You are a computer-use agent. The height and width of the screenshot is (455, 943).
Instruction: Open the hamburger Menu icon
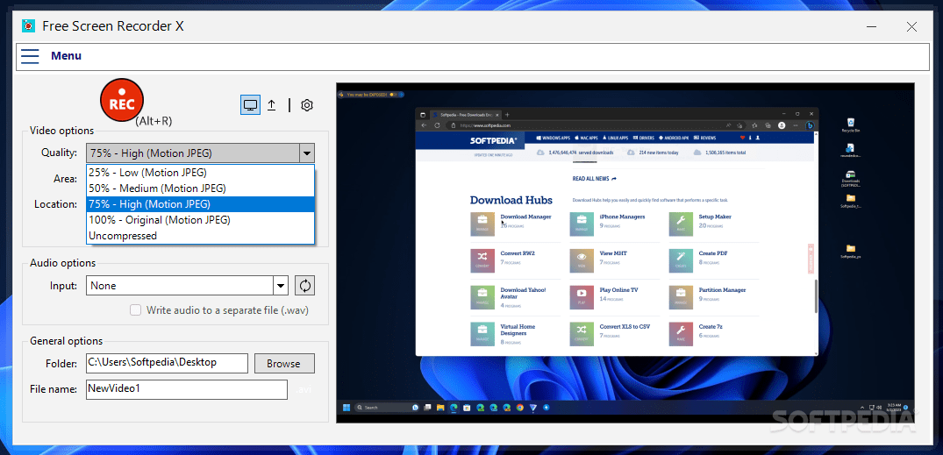tap(30, 56)
